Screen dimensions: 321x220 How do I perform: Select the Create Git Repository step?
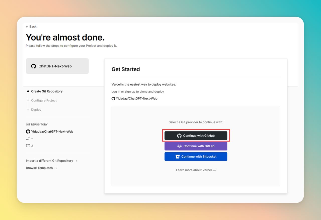point(47,91)
